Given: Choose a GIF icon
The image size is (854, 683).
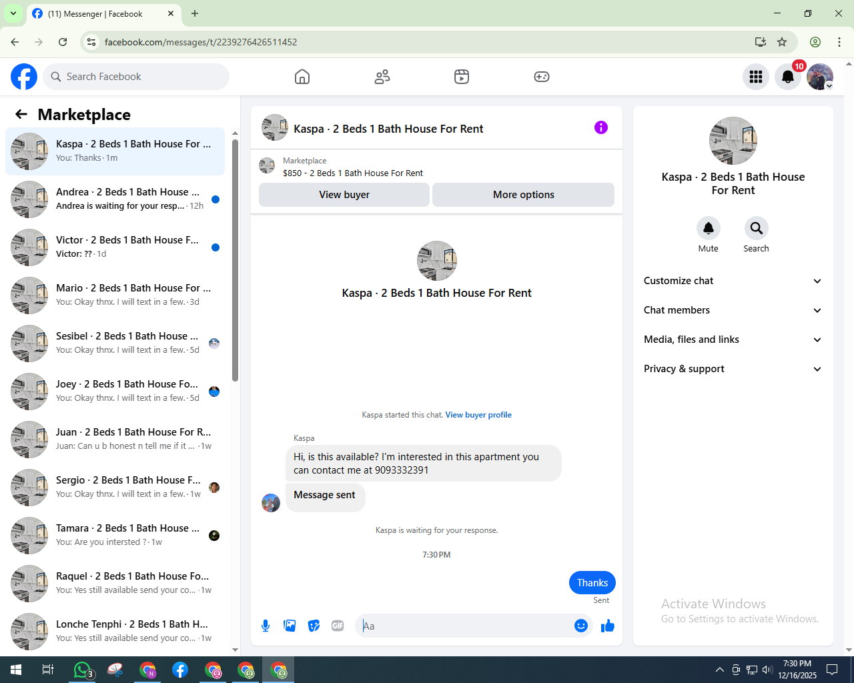Looking at the screenshot, I should [338, 626].
